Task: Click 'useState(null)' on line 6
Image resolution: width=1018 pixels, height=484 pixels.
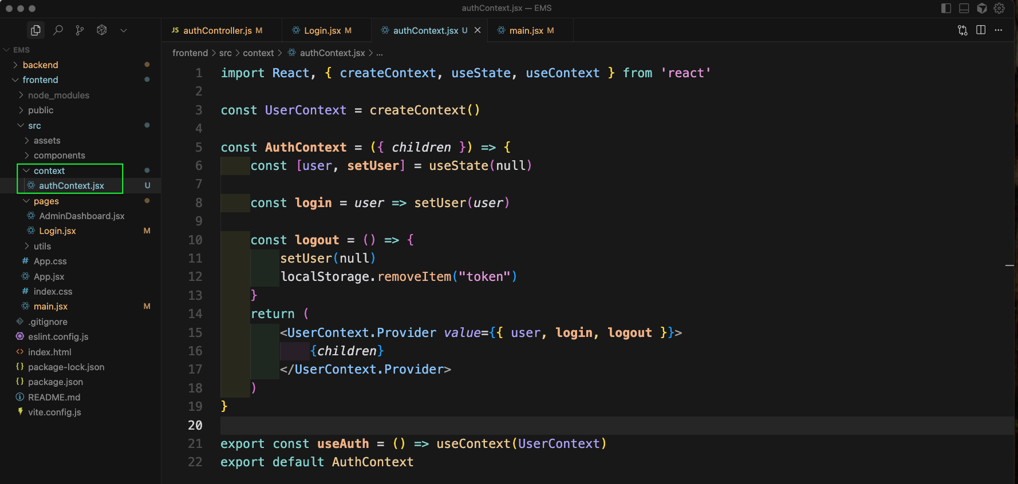Action: click(480, 165)
